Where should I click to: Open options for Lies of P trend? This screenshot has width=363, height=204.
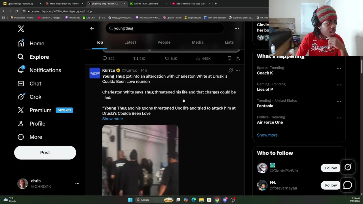coord(339,85)
